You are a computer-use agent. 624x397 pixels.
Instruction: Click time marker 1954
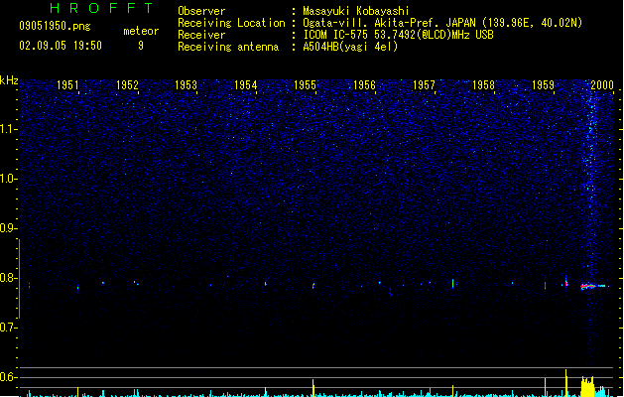click(x=246, y=85)
